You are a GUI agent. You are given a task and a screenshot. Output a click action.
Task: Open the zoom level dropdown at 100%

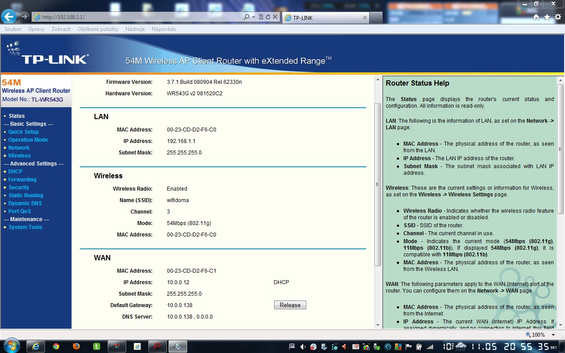pyautogui.click(x=554, y=335)
